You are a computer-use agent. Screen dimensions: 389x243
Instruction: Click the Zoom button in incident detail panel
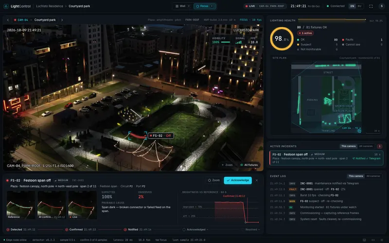pos(214,180)
